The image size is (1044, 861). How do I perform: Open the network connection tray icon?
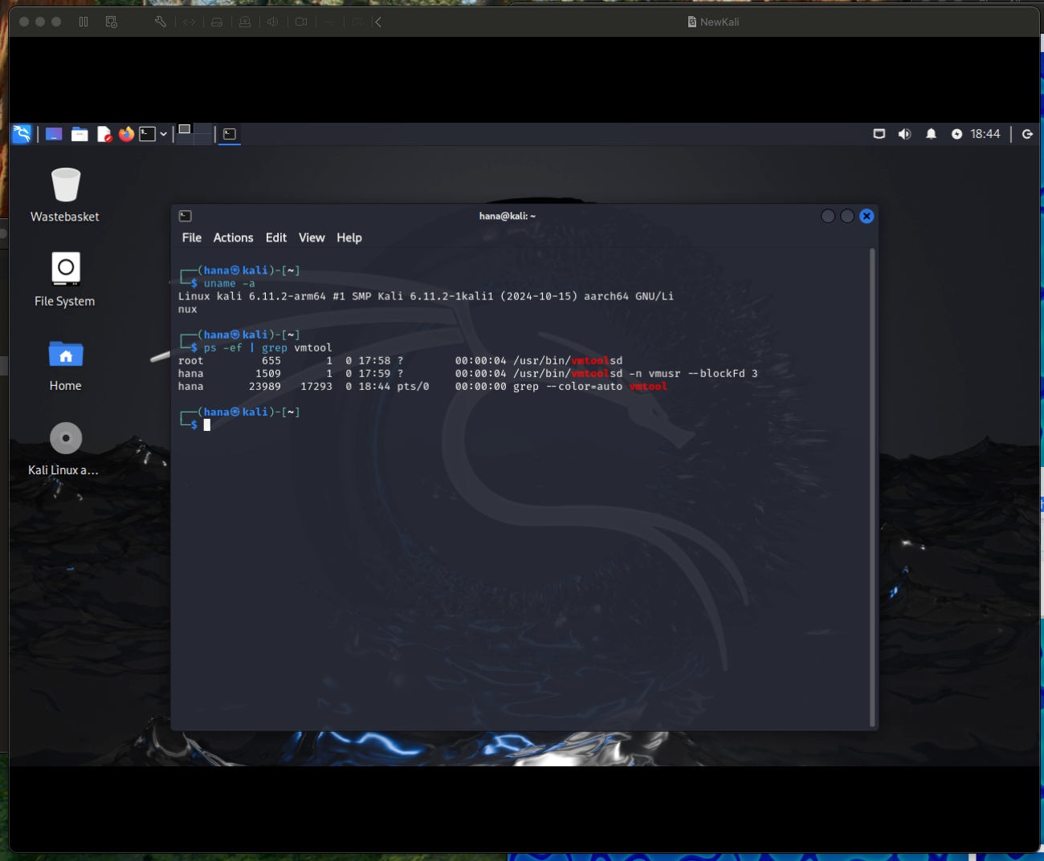point(879,134)
